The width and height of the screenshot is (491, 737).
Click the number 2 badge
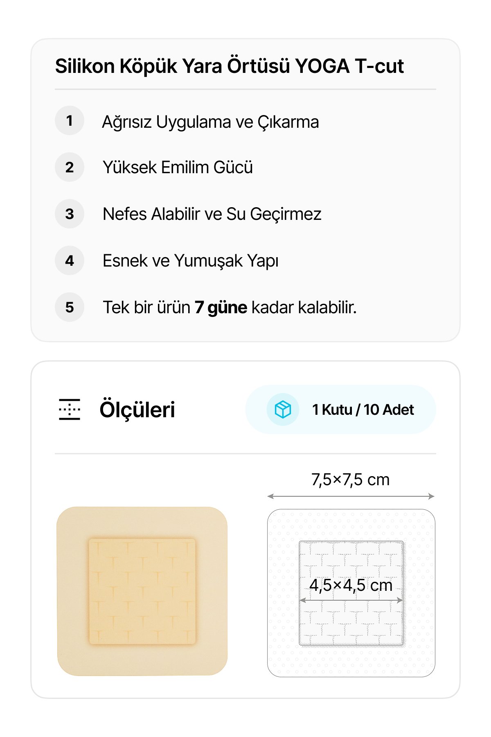click(x=70, y=167)
